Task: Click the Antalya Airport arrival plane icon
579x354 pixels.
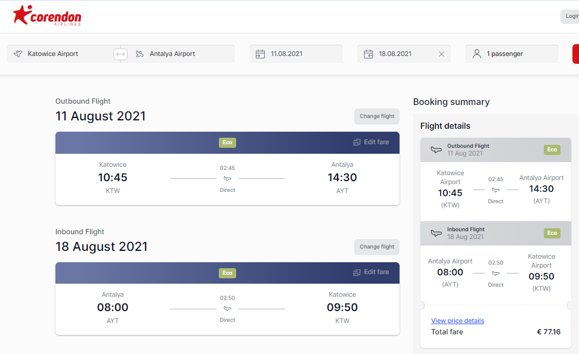Action: point(140,54)
